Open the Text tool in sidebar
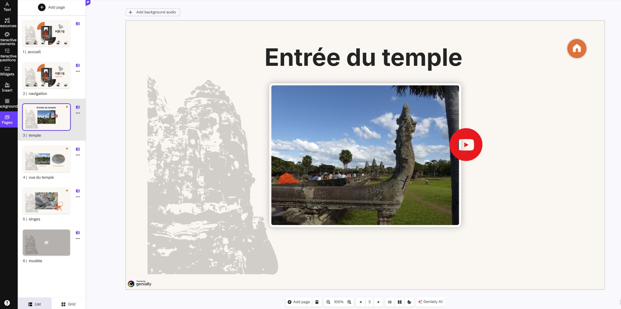The image size is (621, 309). (x=7, y=7)
